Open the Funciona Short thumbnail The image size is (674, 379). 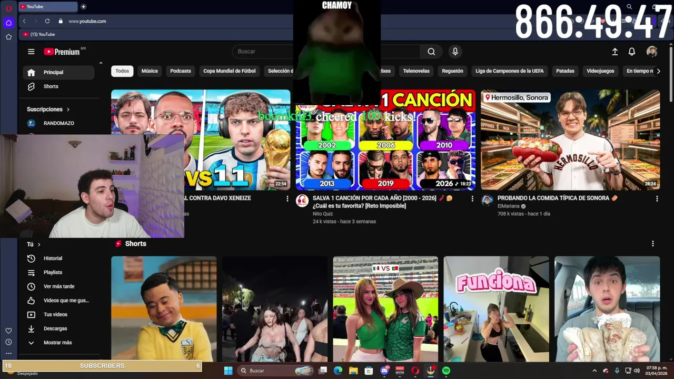(x=496, y=309)
